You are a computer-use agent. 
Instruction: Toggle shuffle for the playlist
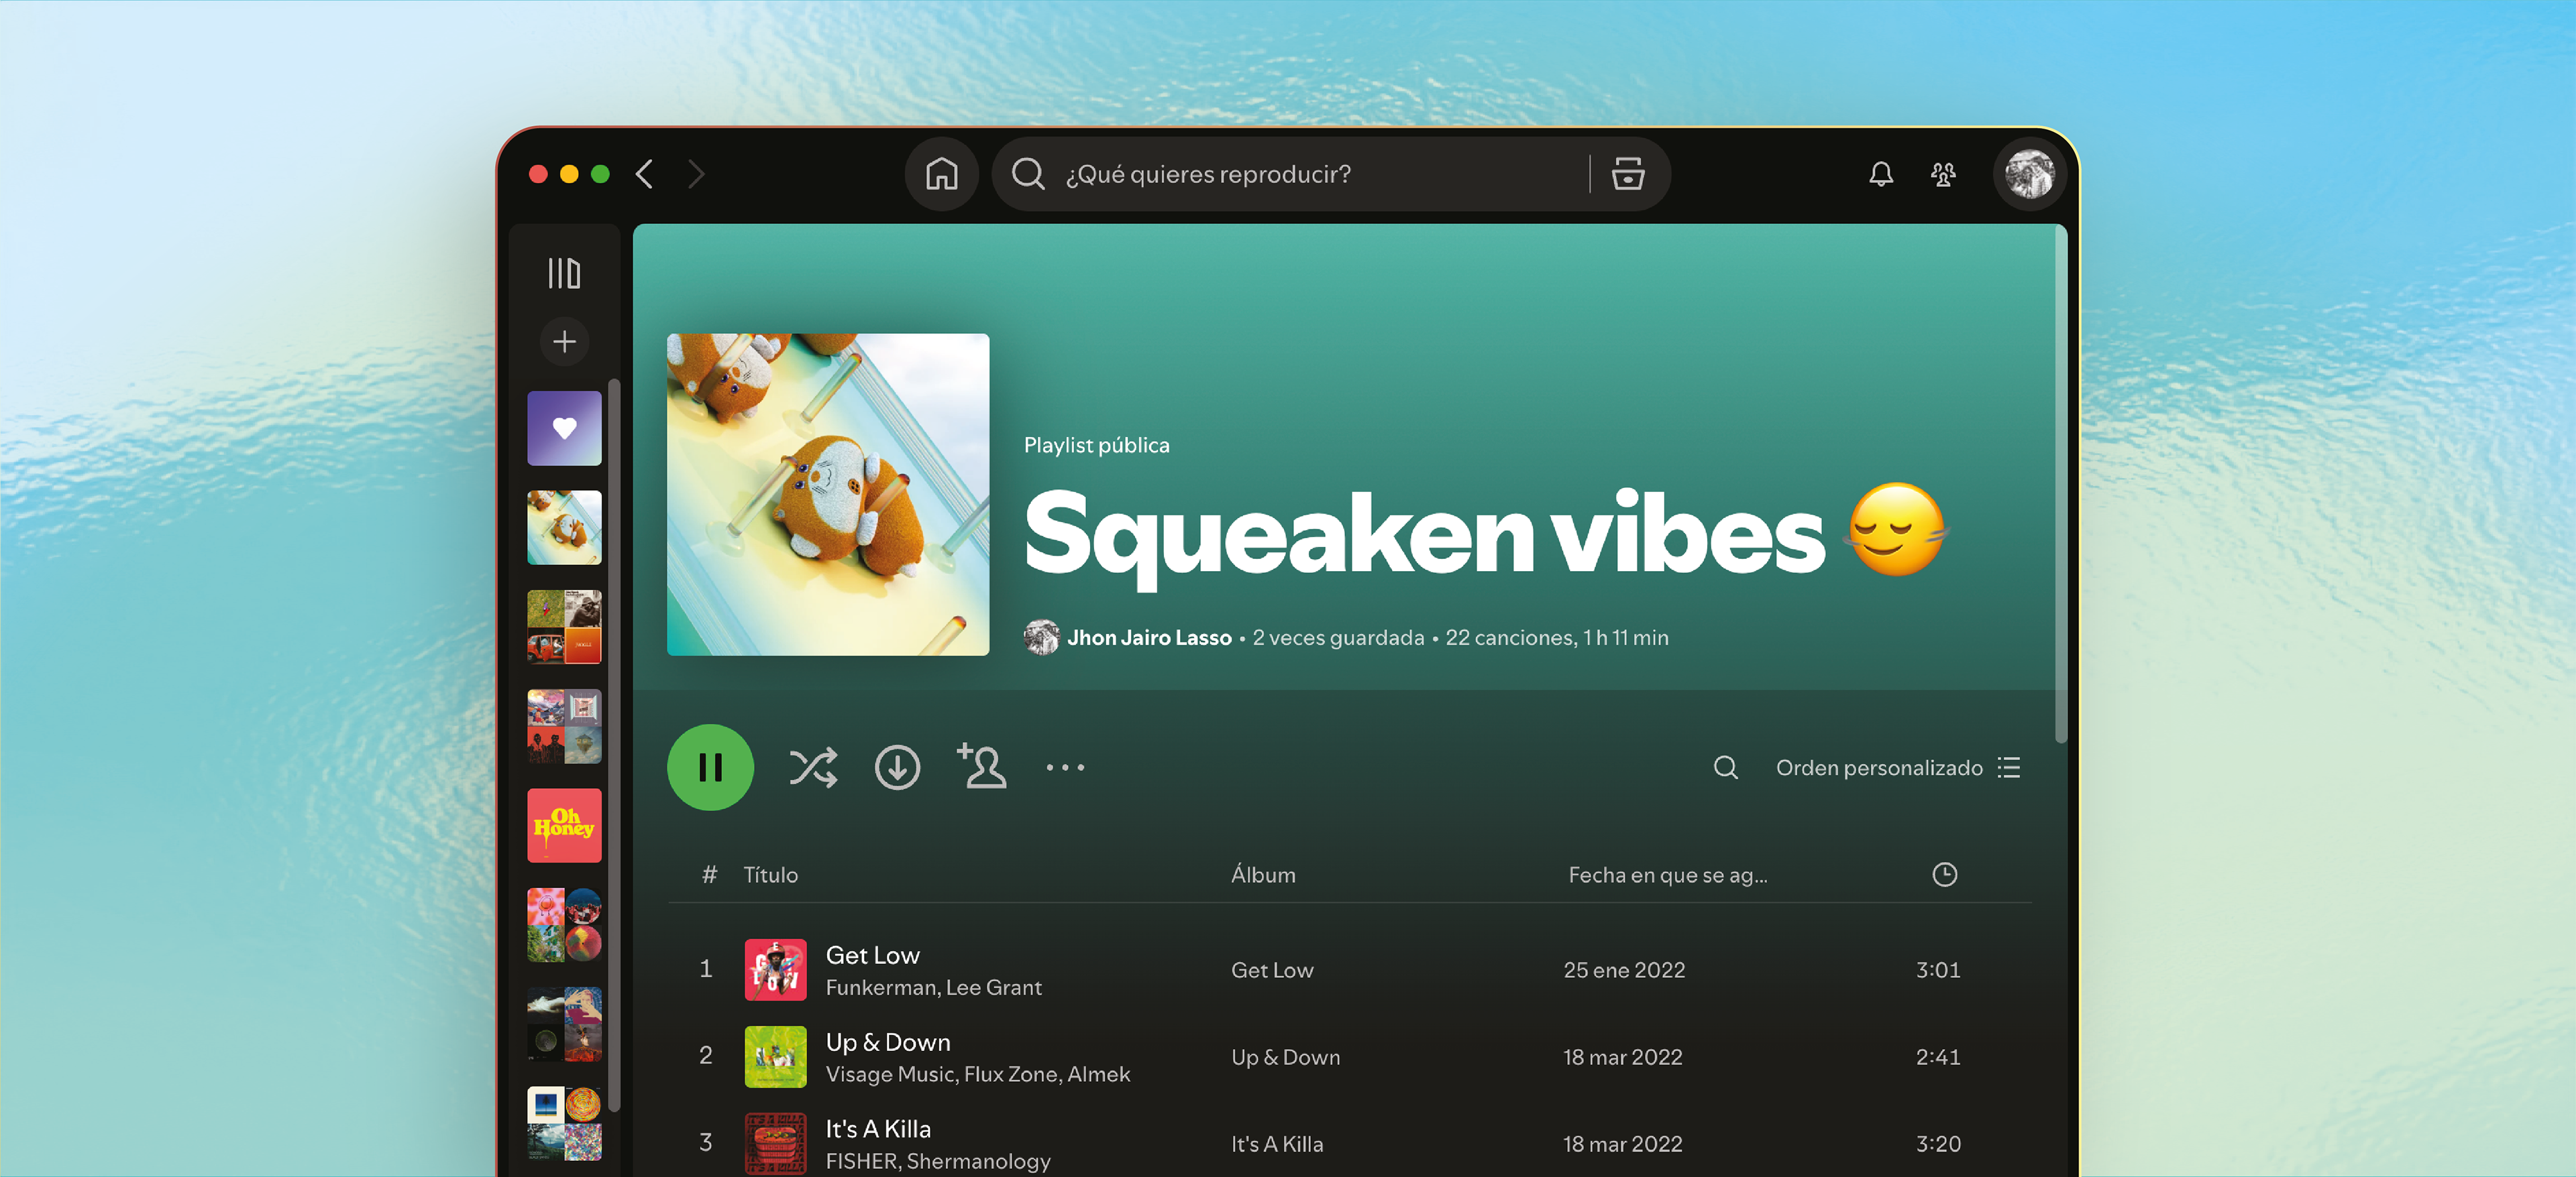pos(813,767)
